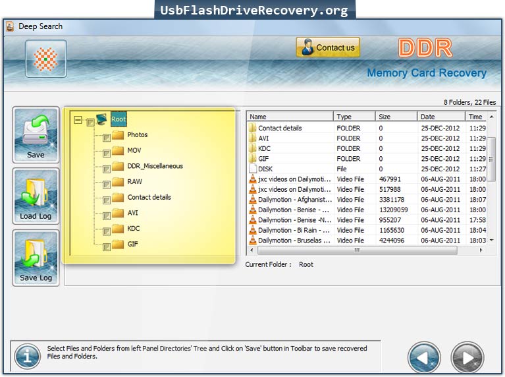The image size is (505, 377).
Task: Click the vertical scrollbar thumb of file list
Action: click(491, 159)
